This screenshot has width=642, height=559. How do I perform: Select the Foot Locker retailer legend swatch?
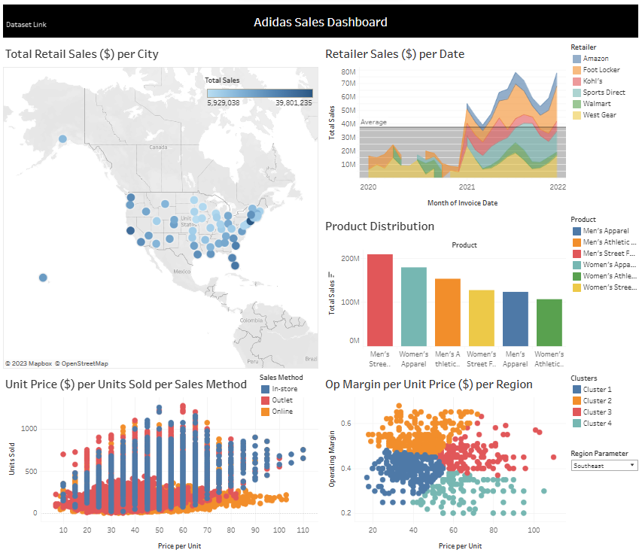click(577, 70)
